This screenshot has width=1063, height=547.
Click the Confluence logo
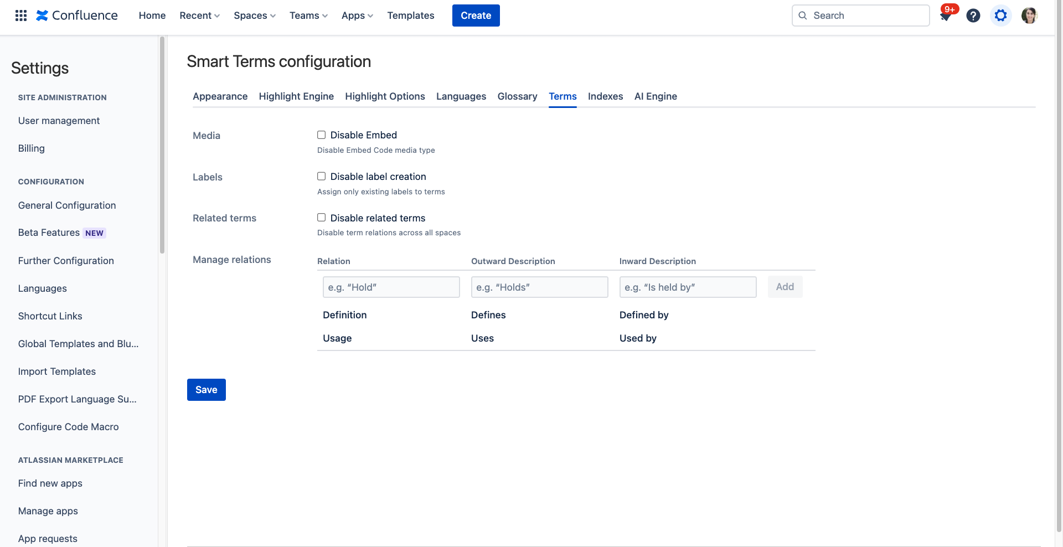coord(76,15)
